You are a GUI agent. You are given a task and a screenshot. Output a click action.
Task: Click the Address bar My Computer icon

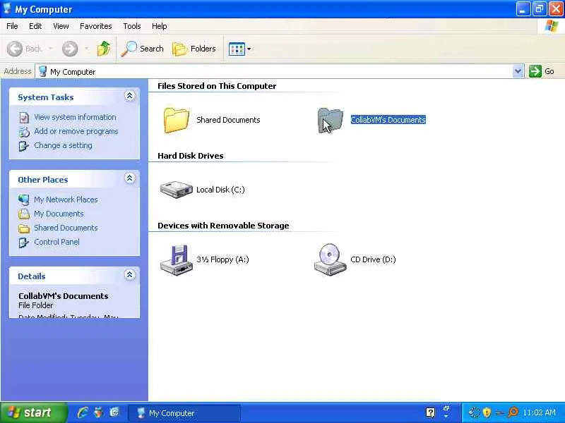click(x=42, y=71)
